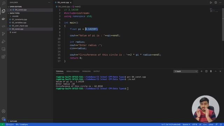The image size is (224, 126).
Task: Close 04_const.cpp in Open Editors list
Action: coord(11,10)
